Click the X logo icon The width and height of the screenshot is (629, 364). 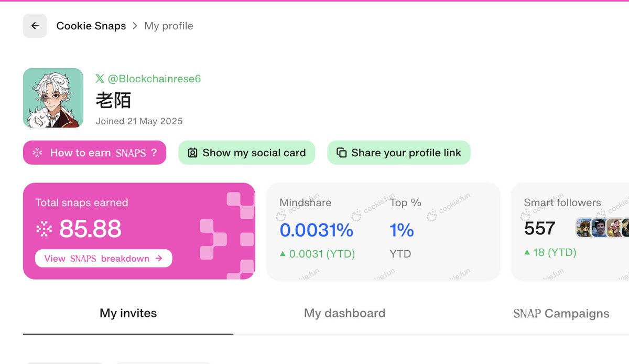[x=100, y=79]
